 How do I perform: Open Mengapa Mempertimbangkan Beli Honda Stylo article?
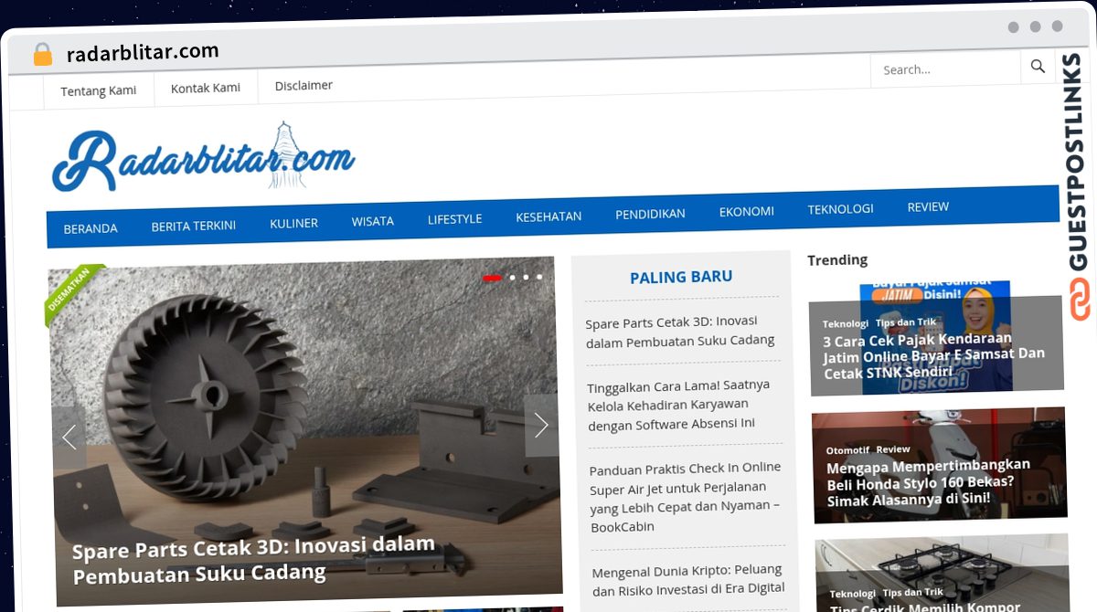pyautogui.click(x=928, y=482)
